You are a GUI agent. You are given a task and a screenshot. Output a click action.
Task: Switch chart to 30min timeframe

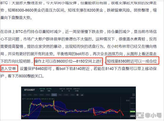pos(48,95)
